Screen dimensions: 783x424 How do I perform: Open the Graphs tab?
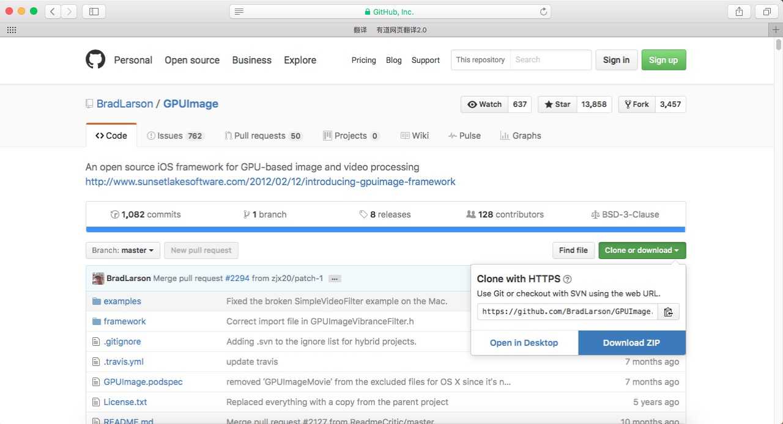pyautogui.click(x=521, y=136)
